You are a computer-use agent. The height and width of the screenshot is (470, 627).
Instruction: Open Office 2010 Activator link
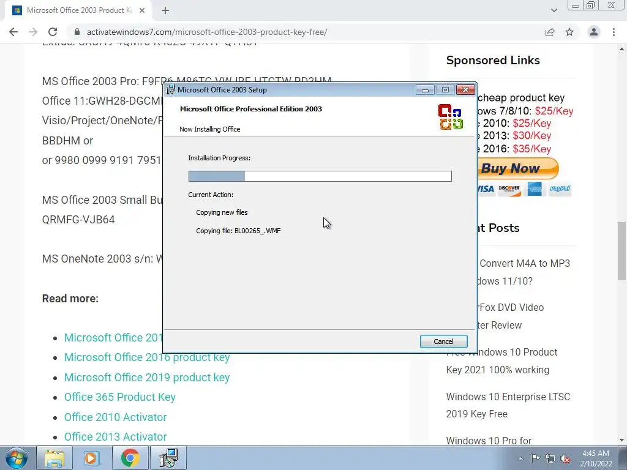(116, 417)
